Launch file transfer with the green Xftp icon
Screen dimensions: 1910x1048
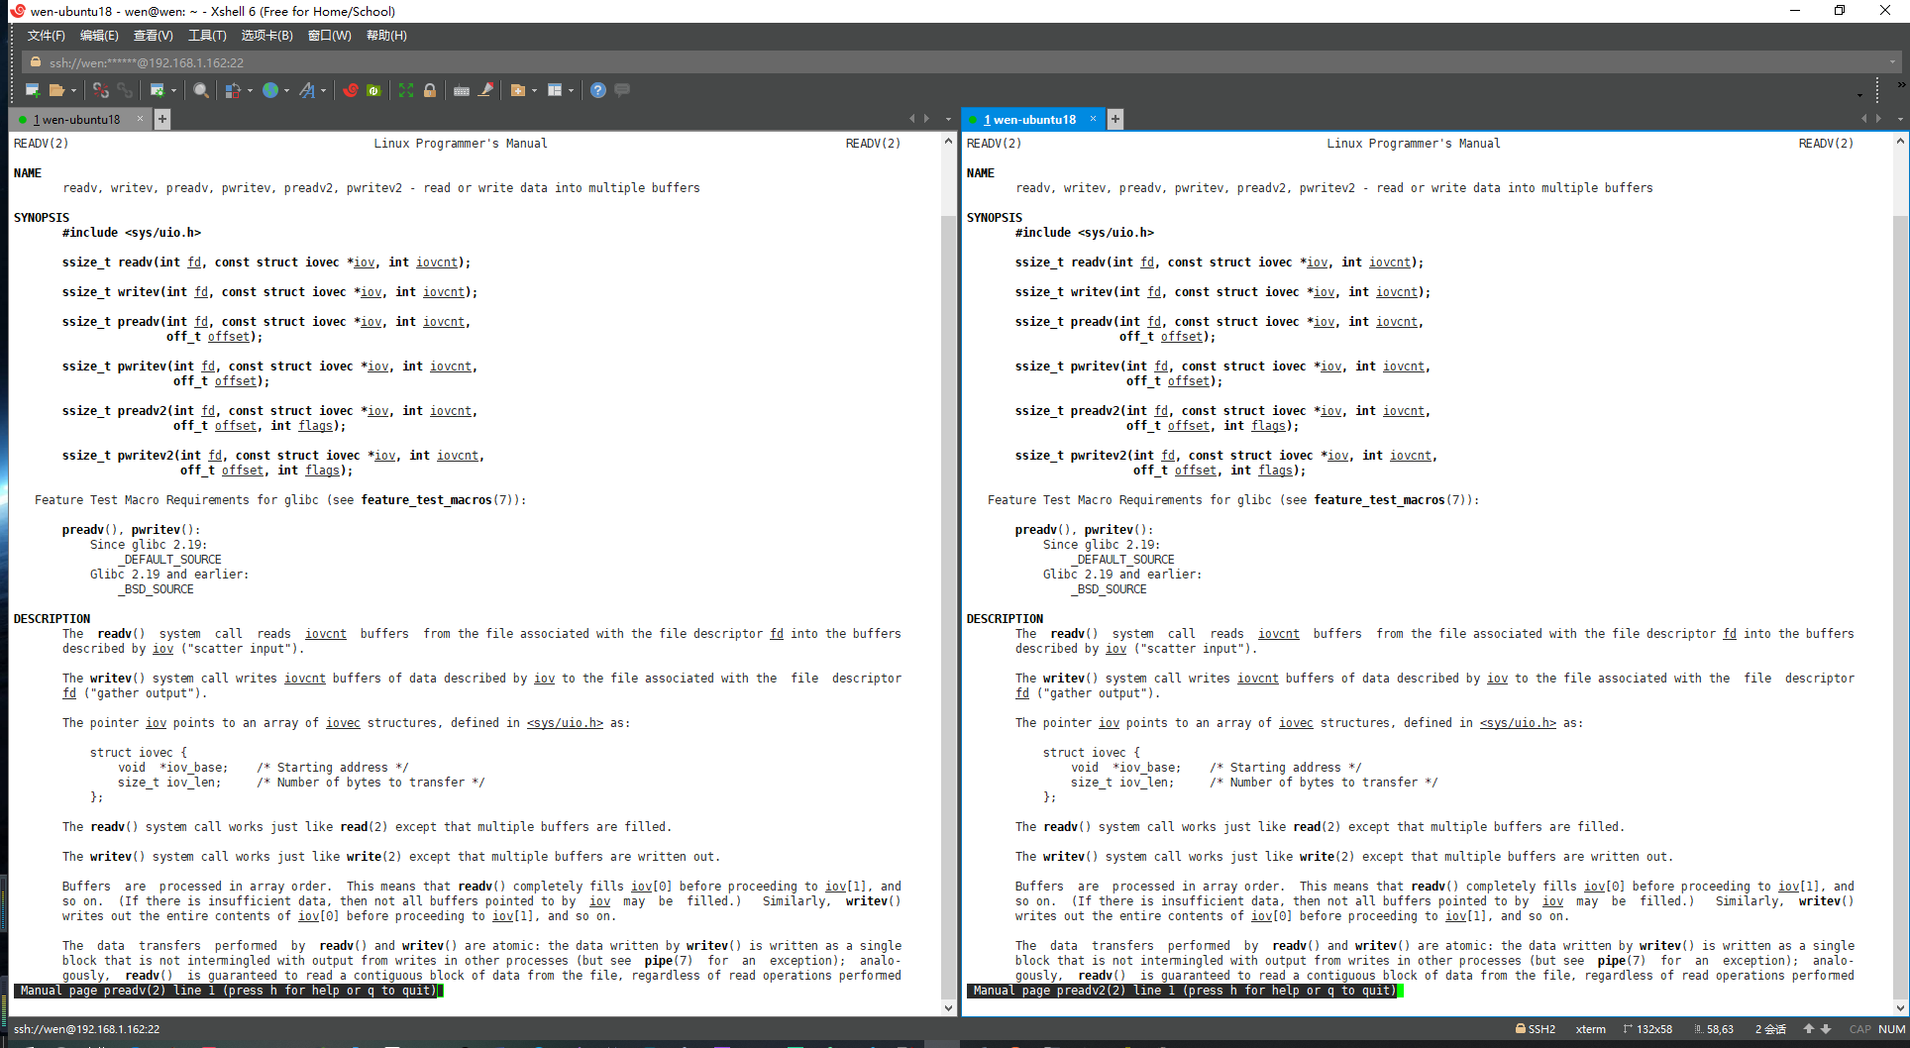(374, 90)
